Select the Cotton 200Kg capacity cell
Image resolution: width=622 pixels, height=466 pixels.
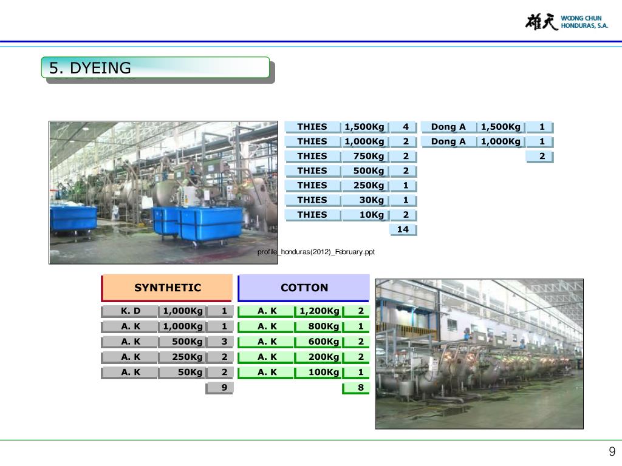tap(318, 357)
